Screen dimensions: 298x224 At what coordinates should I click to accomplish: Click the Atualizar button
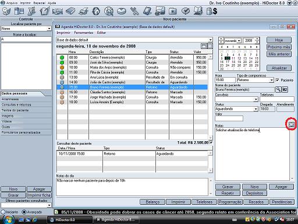(x=279, y=68)
